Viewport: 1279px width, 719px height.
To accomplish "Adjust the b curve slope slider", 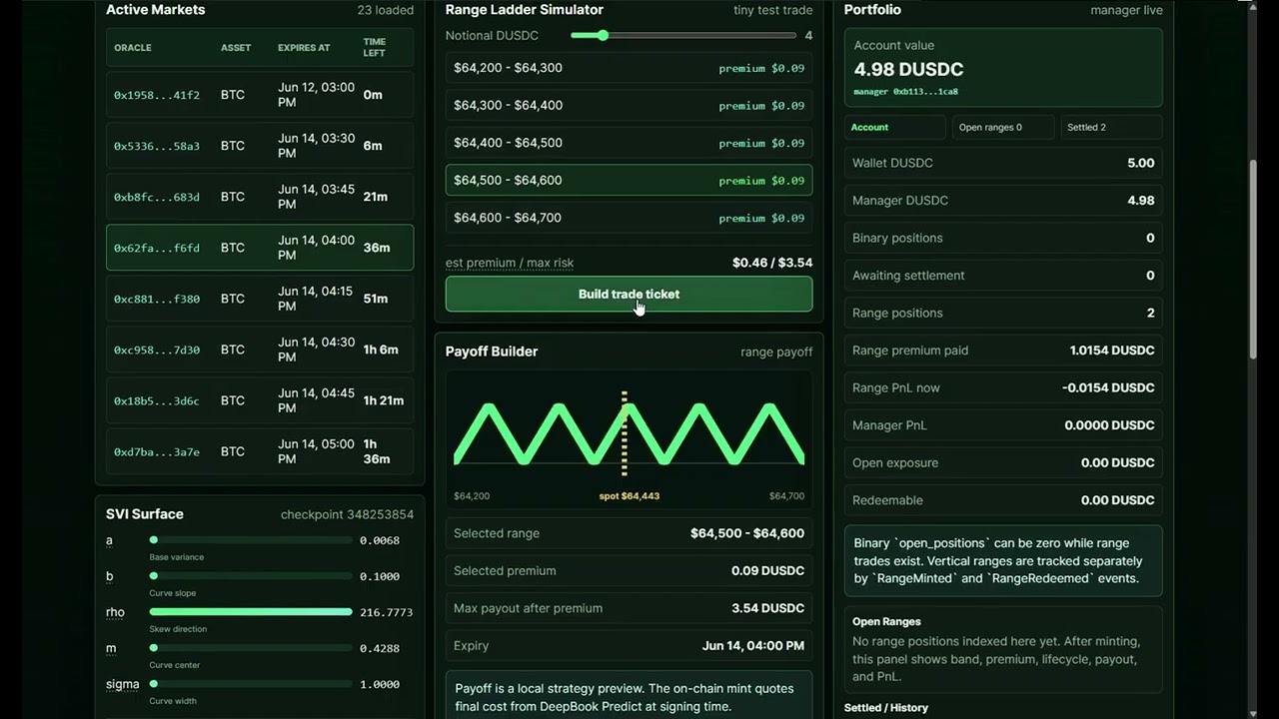I will (x=251, y=576).
